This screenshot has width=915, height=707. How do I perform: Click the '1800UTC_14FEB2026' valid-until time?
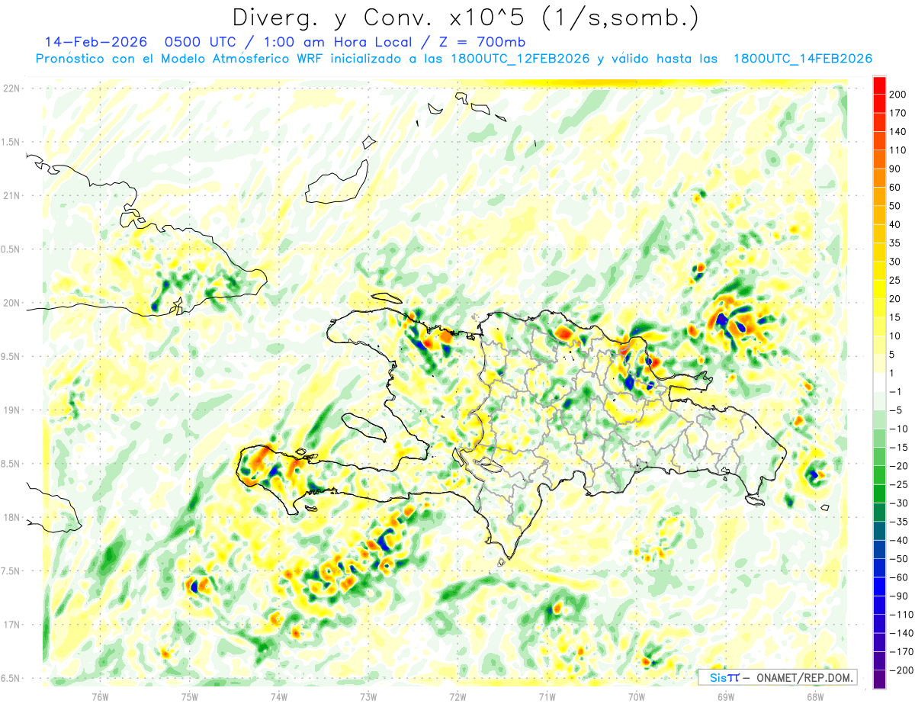click(x=802, y=59)
